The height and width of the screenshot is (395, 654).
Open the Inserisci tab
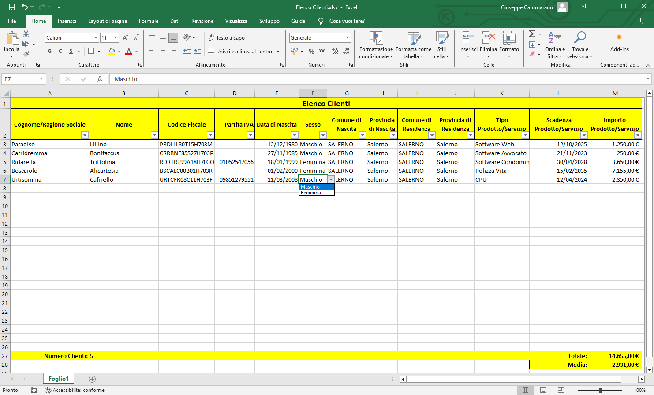pos(67,21)
